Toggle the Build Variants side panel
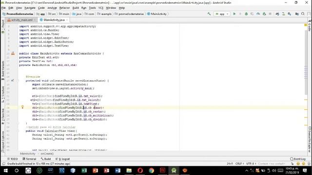The image size is (312, 175). (x=3, y=70)
